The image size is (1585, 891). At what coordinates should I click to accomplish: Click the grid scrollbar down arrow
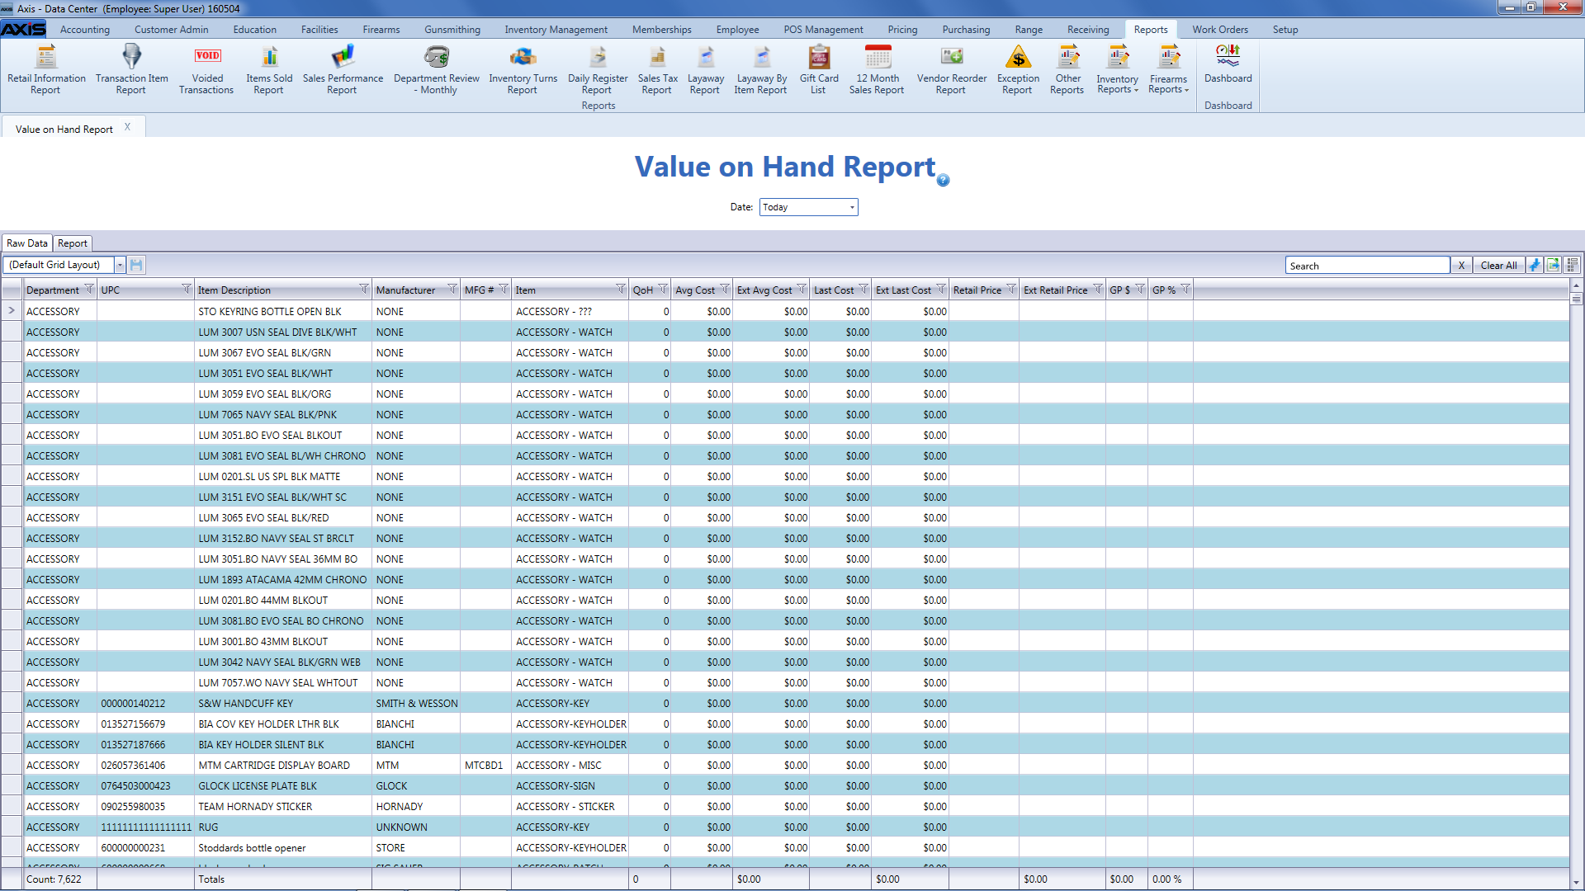(x=1577, y=883)
